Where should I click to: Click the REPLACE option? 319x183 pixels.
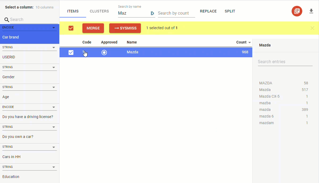[208, 11]
